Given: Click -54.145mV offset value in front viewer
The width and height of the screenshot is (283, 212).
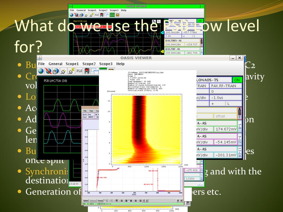Looking at the screenshot, I should tap(225, 142).
